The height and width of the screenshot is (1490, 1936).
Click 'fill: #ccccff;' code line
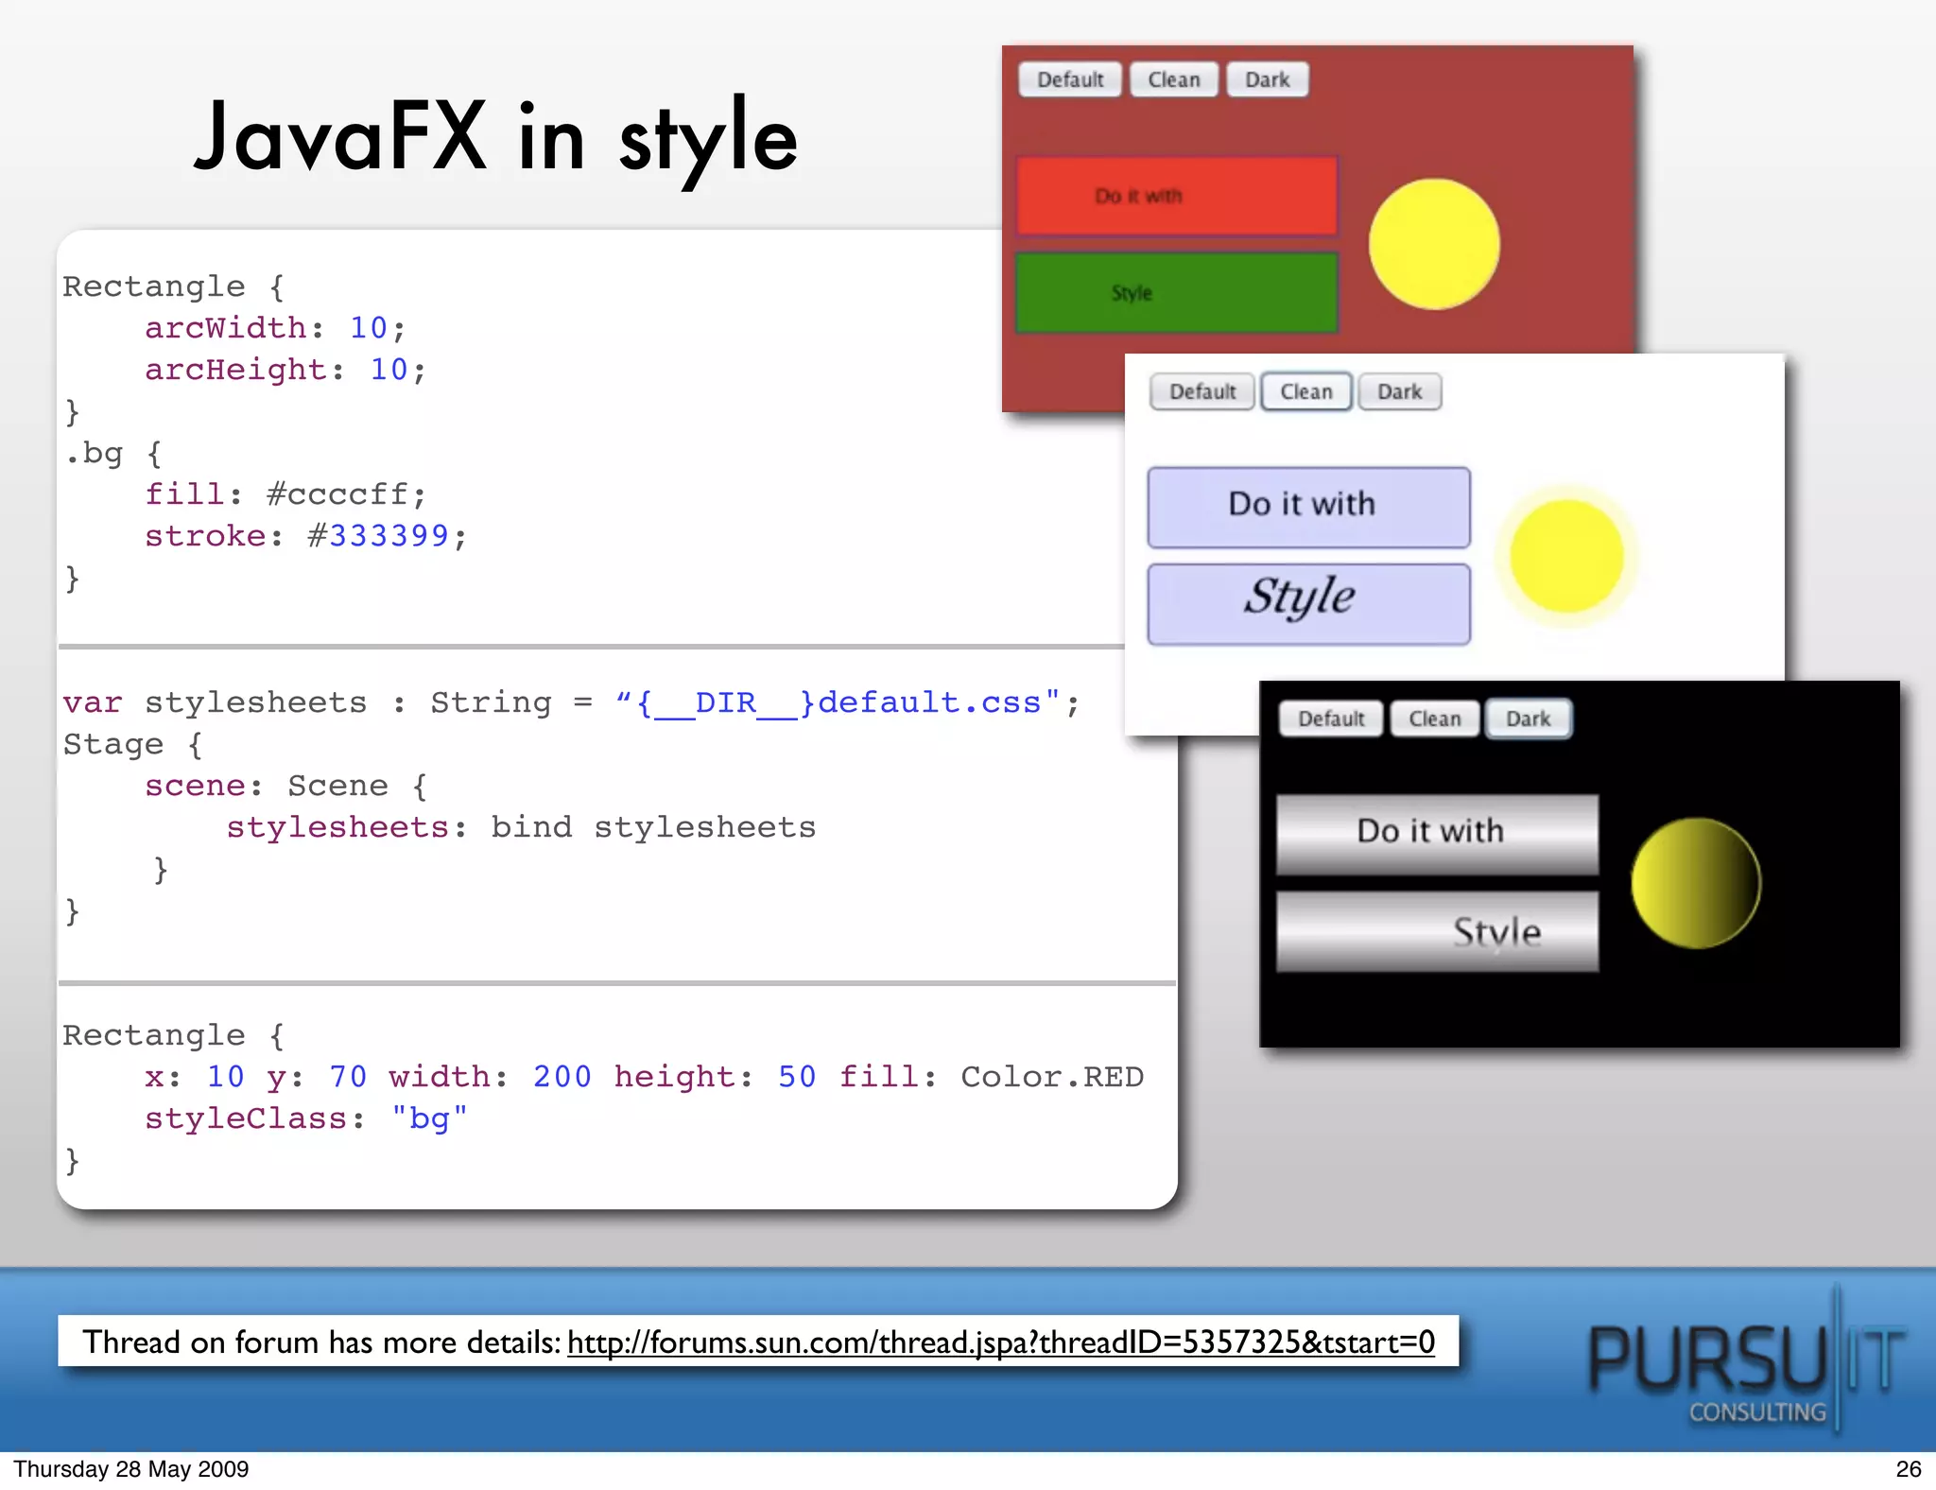[x=285, y=494]
